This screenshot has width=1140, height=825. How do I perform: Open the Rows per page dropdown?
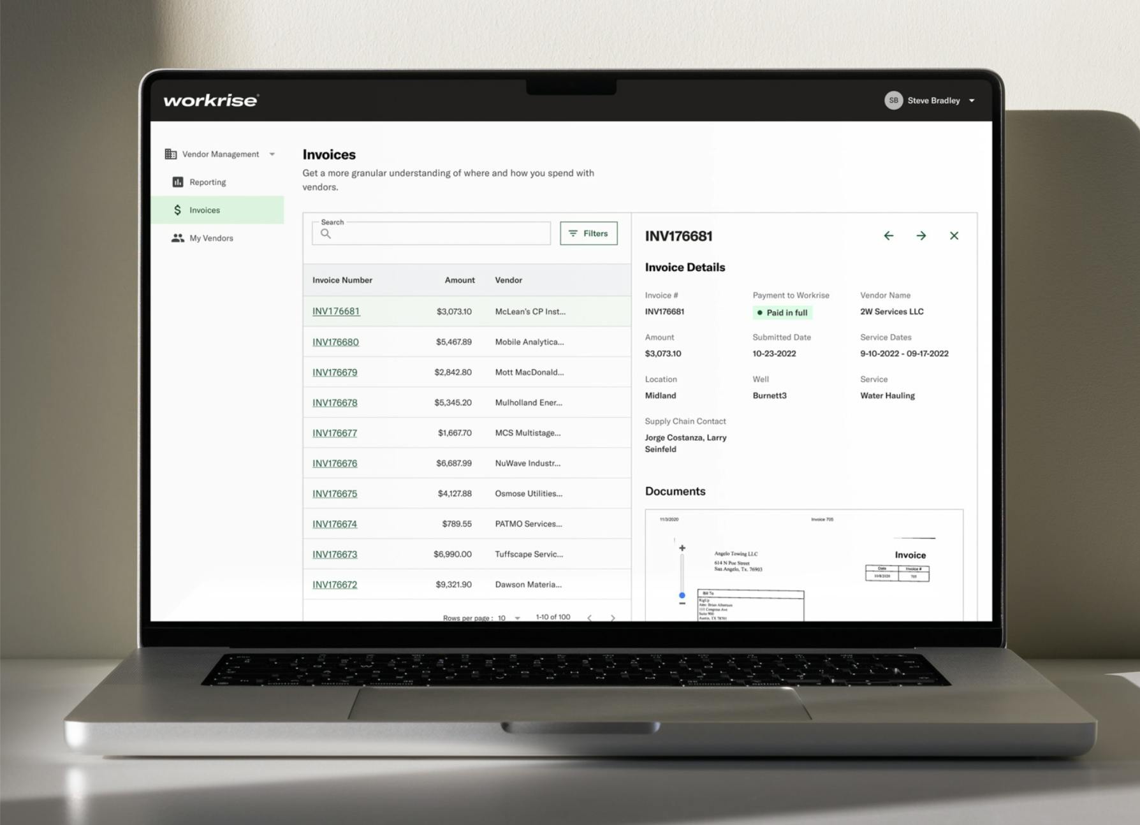click(509, 618)
